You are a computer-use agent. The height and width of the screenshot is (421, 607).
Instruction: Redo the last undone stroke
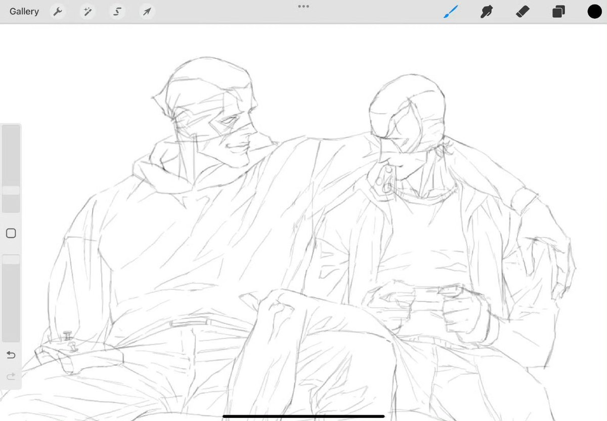pos(11,376)
